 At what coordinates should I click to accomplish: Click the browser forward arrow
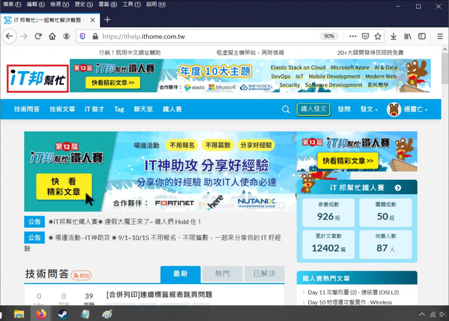tap(24, 36)
